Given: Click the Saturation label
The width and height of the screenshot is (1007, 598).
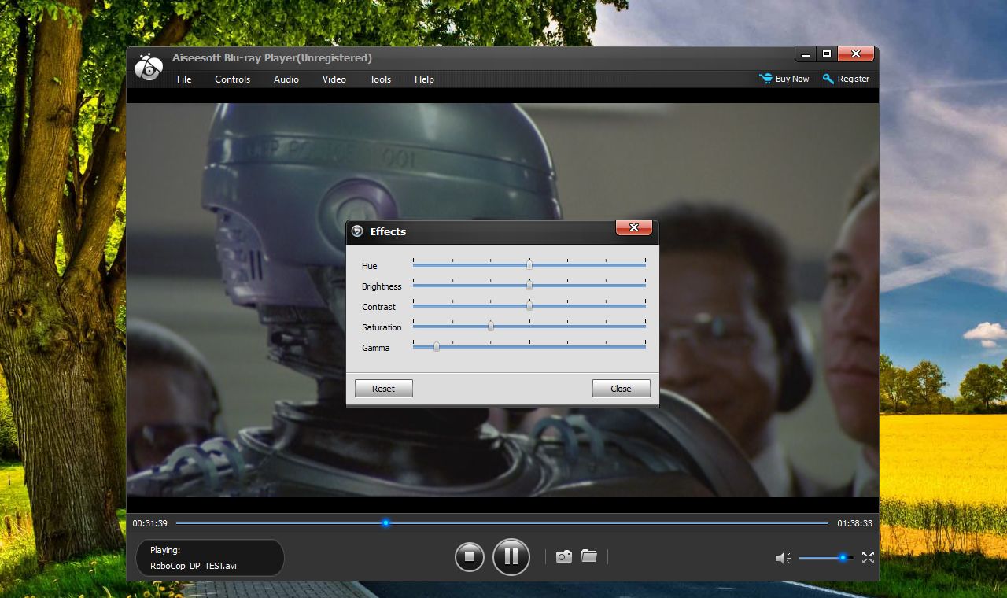Looking at the screenshot, I should pyautogui.click(x=382, y=327).
